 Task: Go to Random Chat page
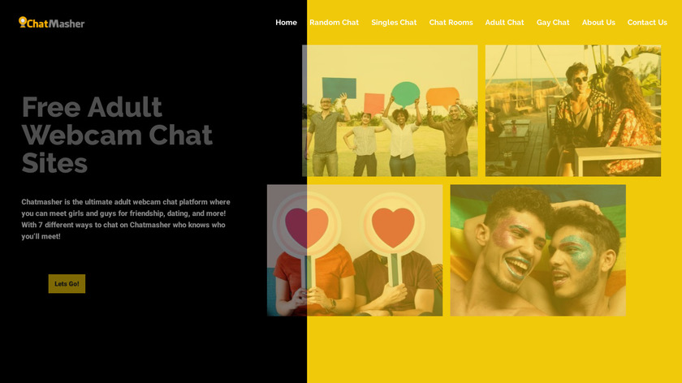(x=334, y=23)
